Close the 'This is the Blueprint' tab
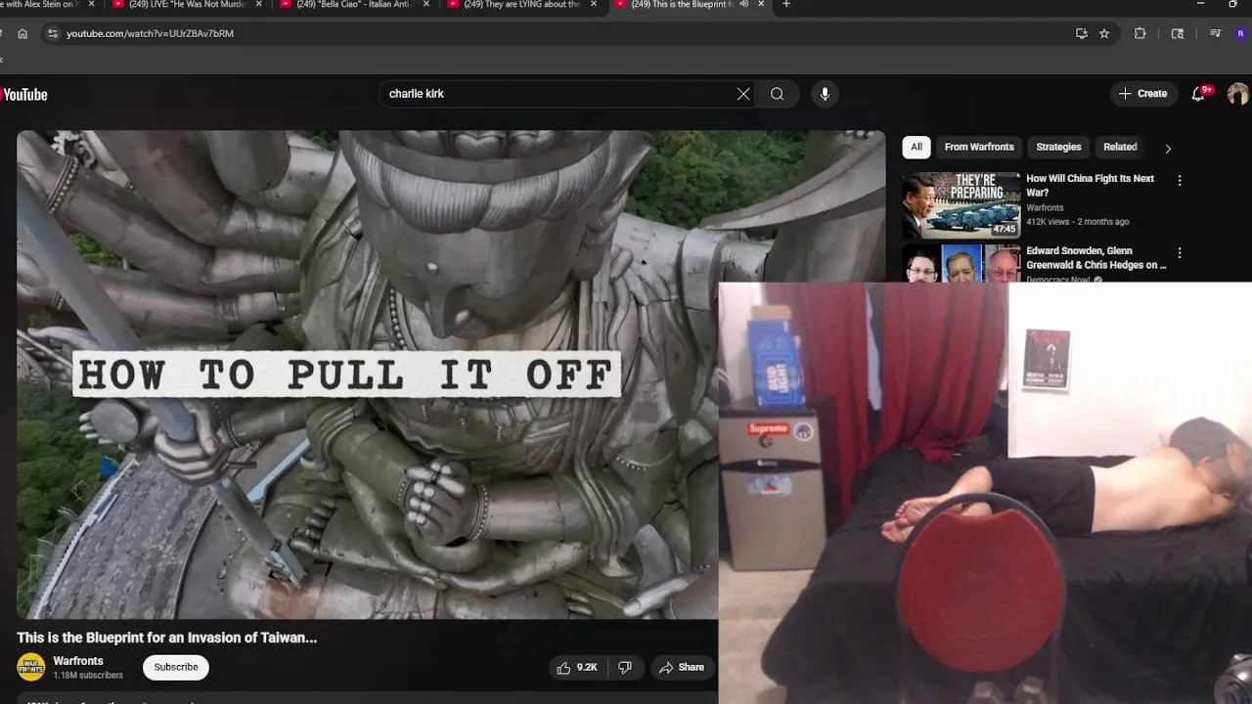The width and height of the screenshot is (1252, 704). [761, 4]
